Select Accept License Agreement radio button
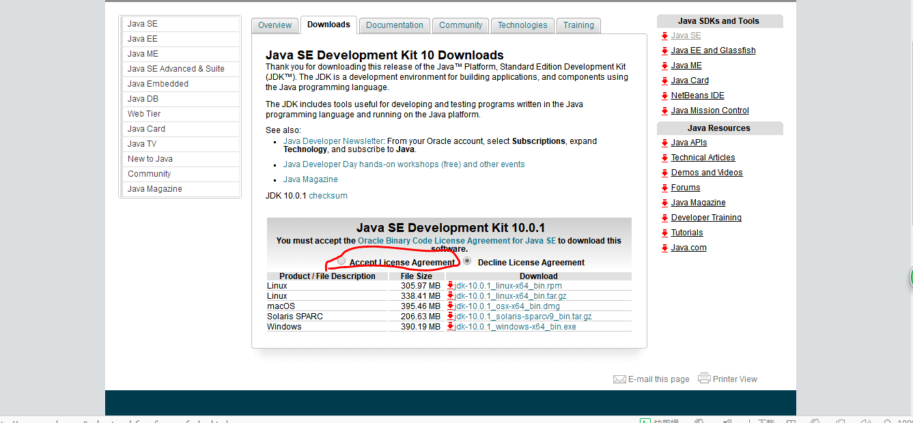This screenshot has width=913, height=423. click(x=341, y=261)
